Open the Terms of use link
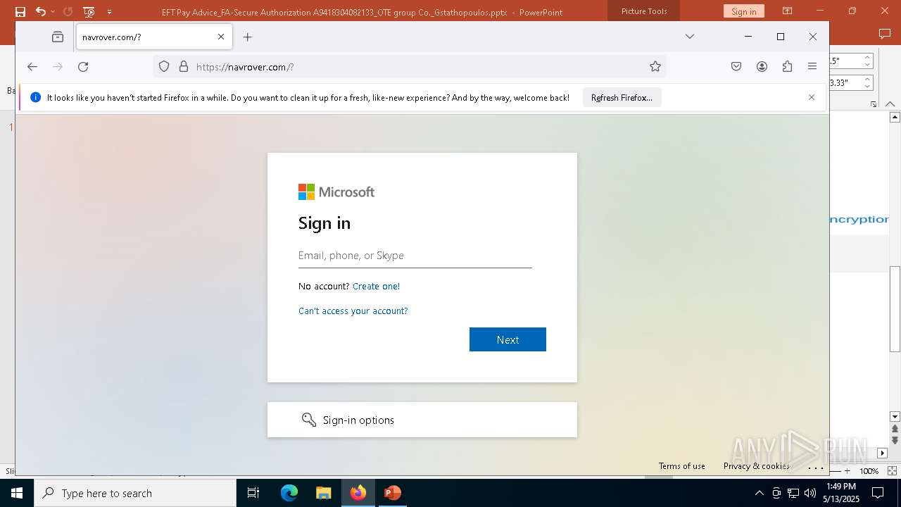 [682, 465]
